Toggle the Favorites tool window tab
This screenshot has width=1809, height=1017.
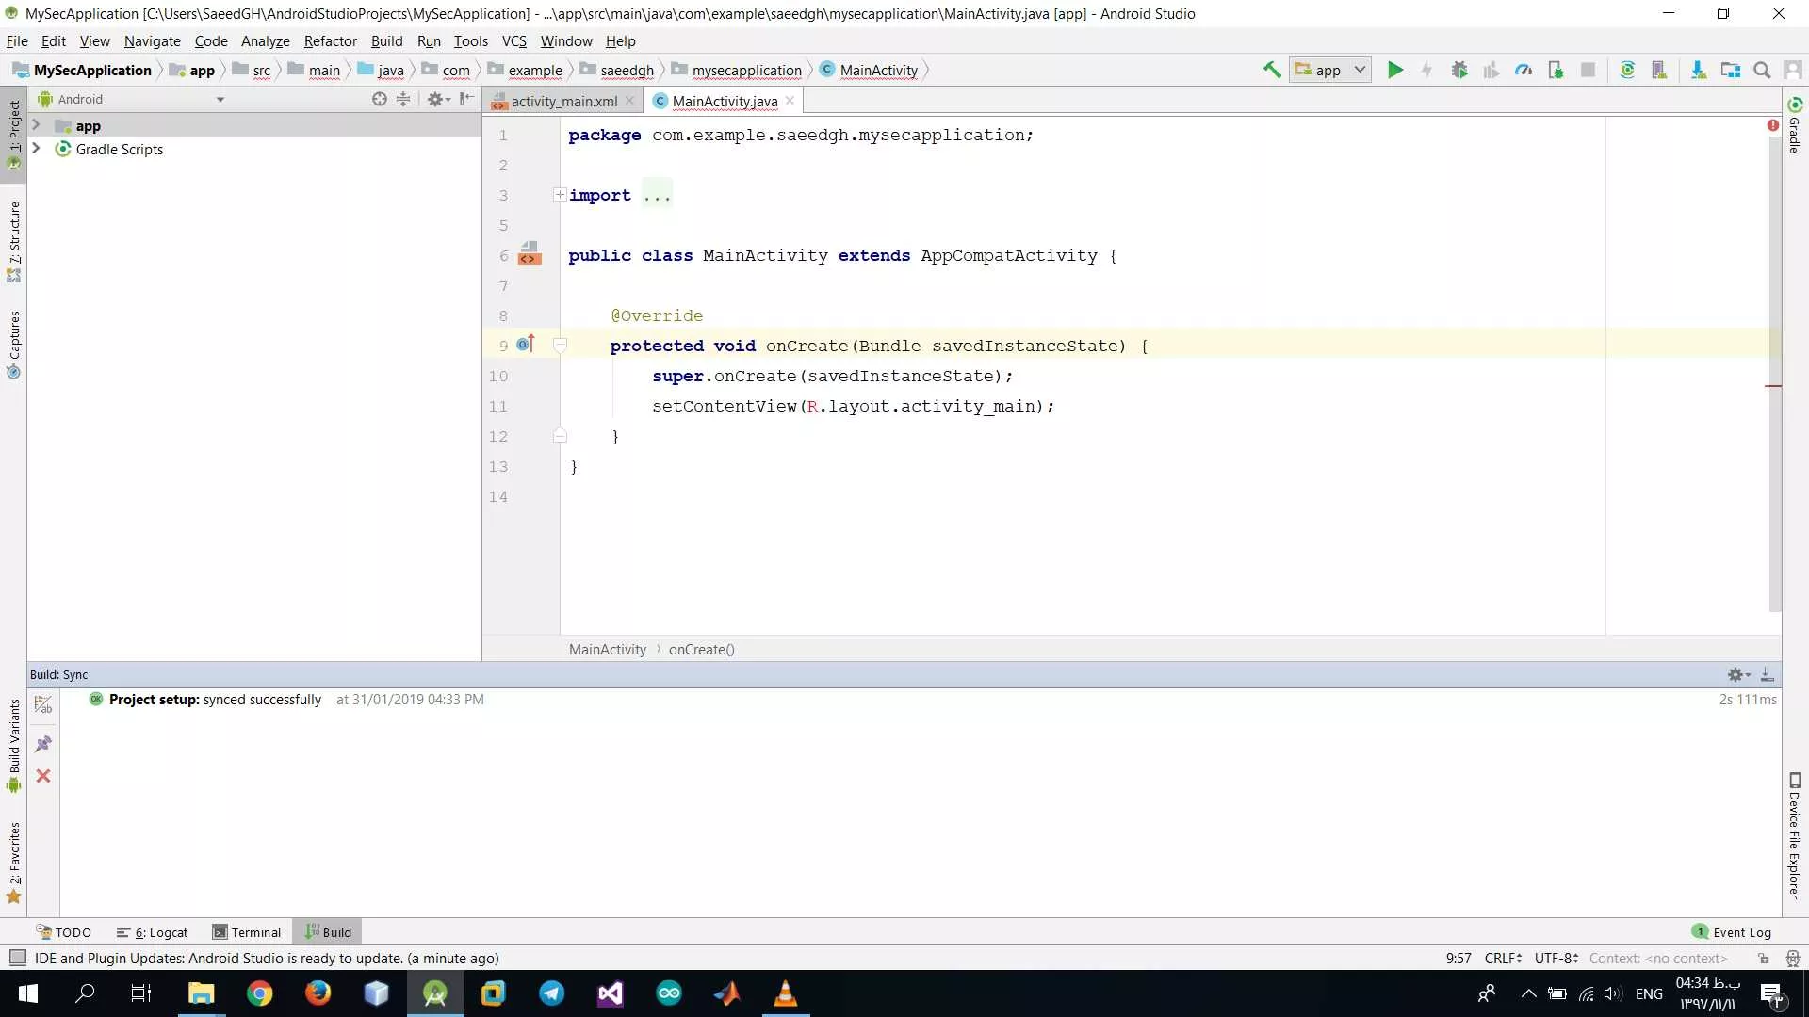13,863
